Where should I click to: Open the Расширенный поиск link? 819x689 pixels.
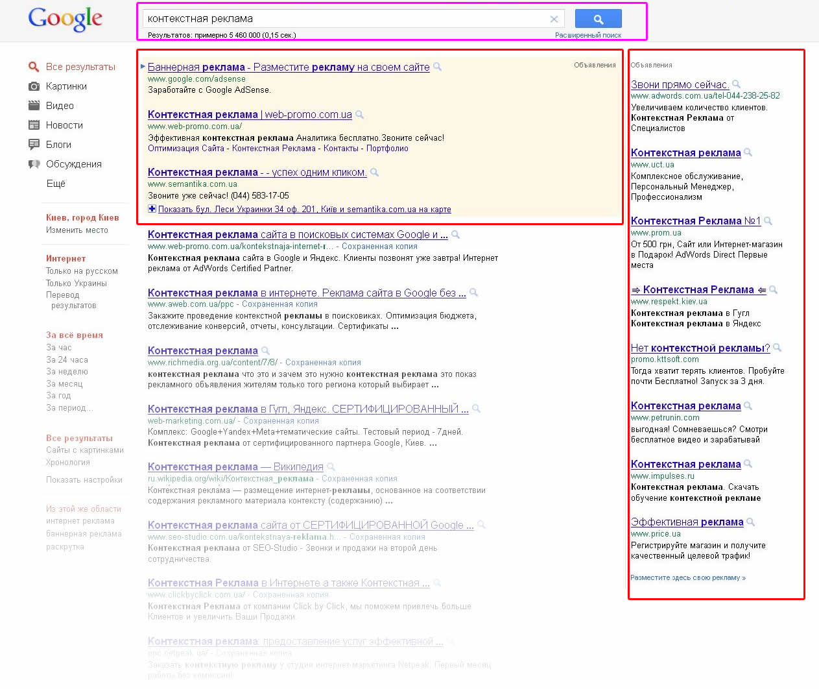pyautogui.click(x=588, y=36)
